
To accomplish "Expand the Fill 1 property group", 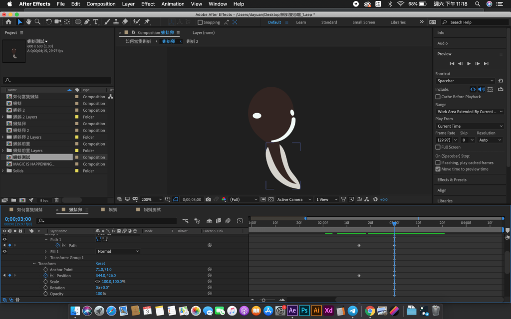I will tap(45, 252).
